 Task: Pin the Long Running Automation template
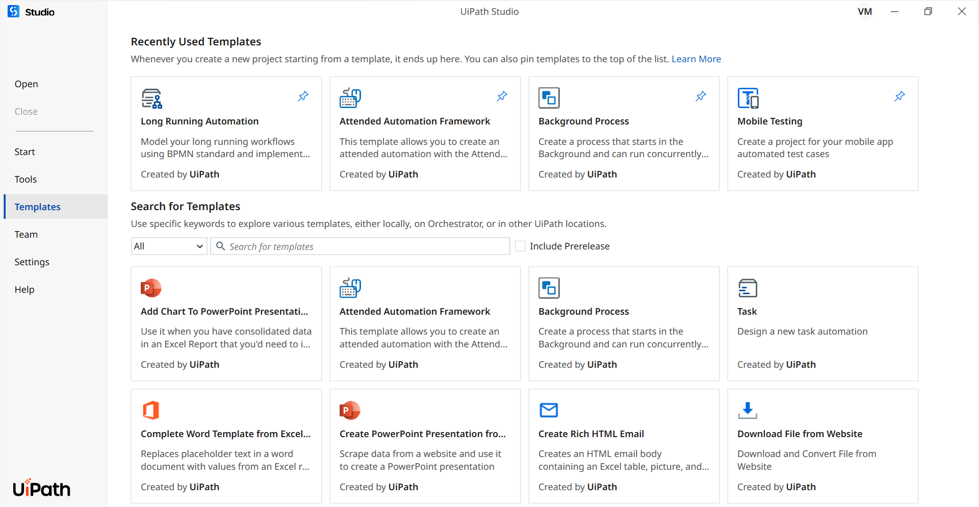303,96
